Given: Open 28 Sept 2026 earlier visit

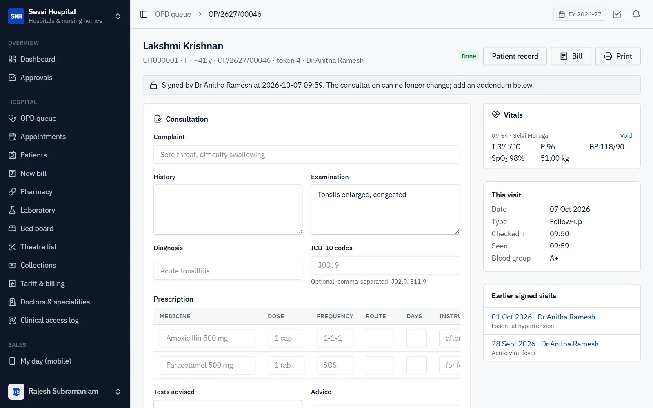Looking at the screenshot, I should pos(545,344).
